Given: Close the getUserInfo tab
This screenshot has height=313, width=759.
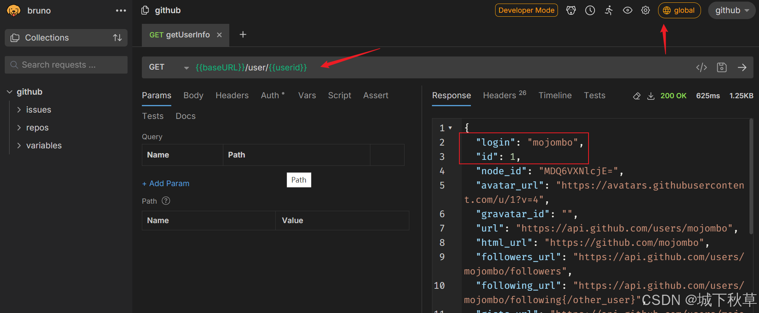Looking at the screenshot, I should [x=219, y=35].
